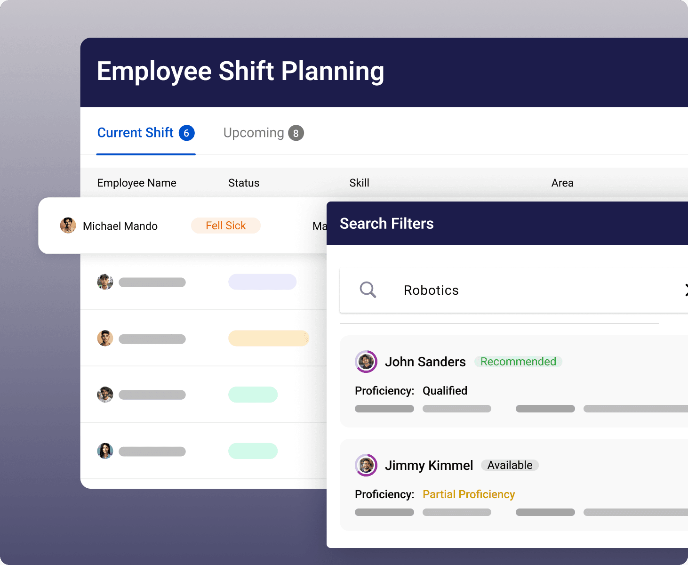Image resolution: width=688 pixels, height=565 pixels.
Task: Click the Recommended tag beside John Sanders
Action: [518, 362]
